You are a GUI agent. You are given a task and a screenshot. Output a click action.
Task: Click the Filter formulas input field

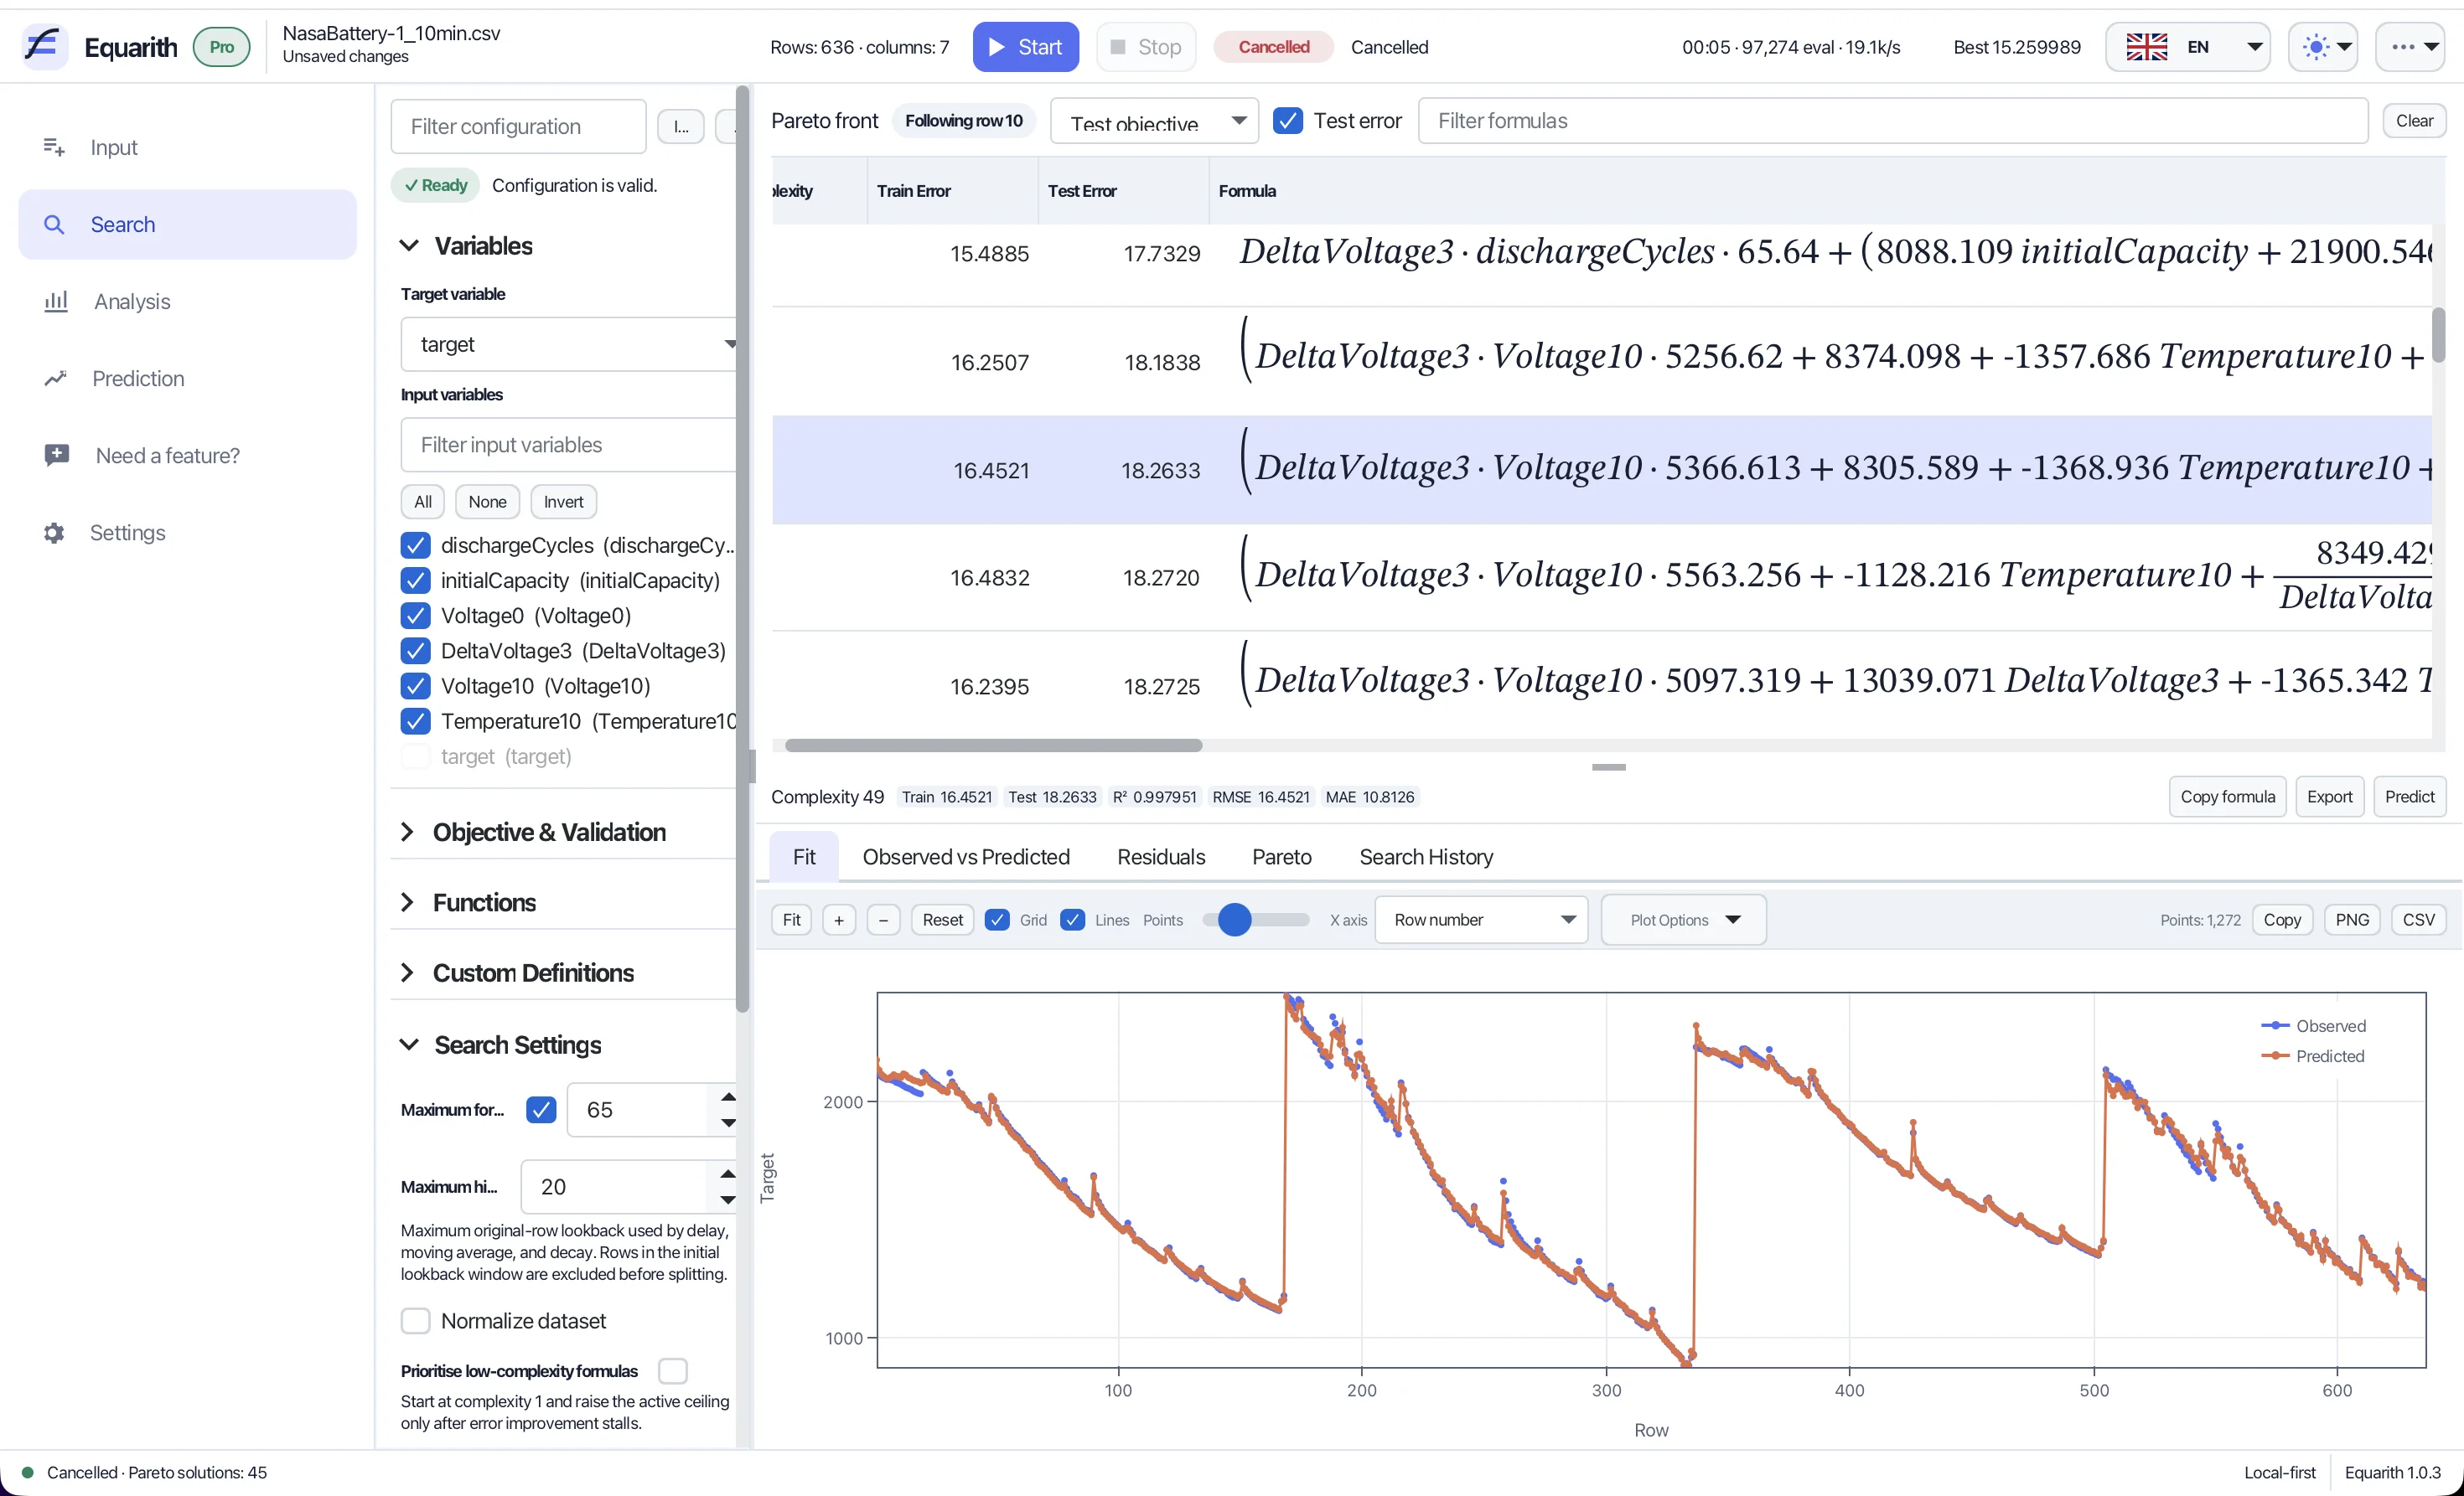tap(1892, 120)
